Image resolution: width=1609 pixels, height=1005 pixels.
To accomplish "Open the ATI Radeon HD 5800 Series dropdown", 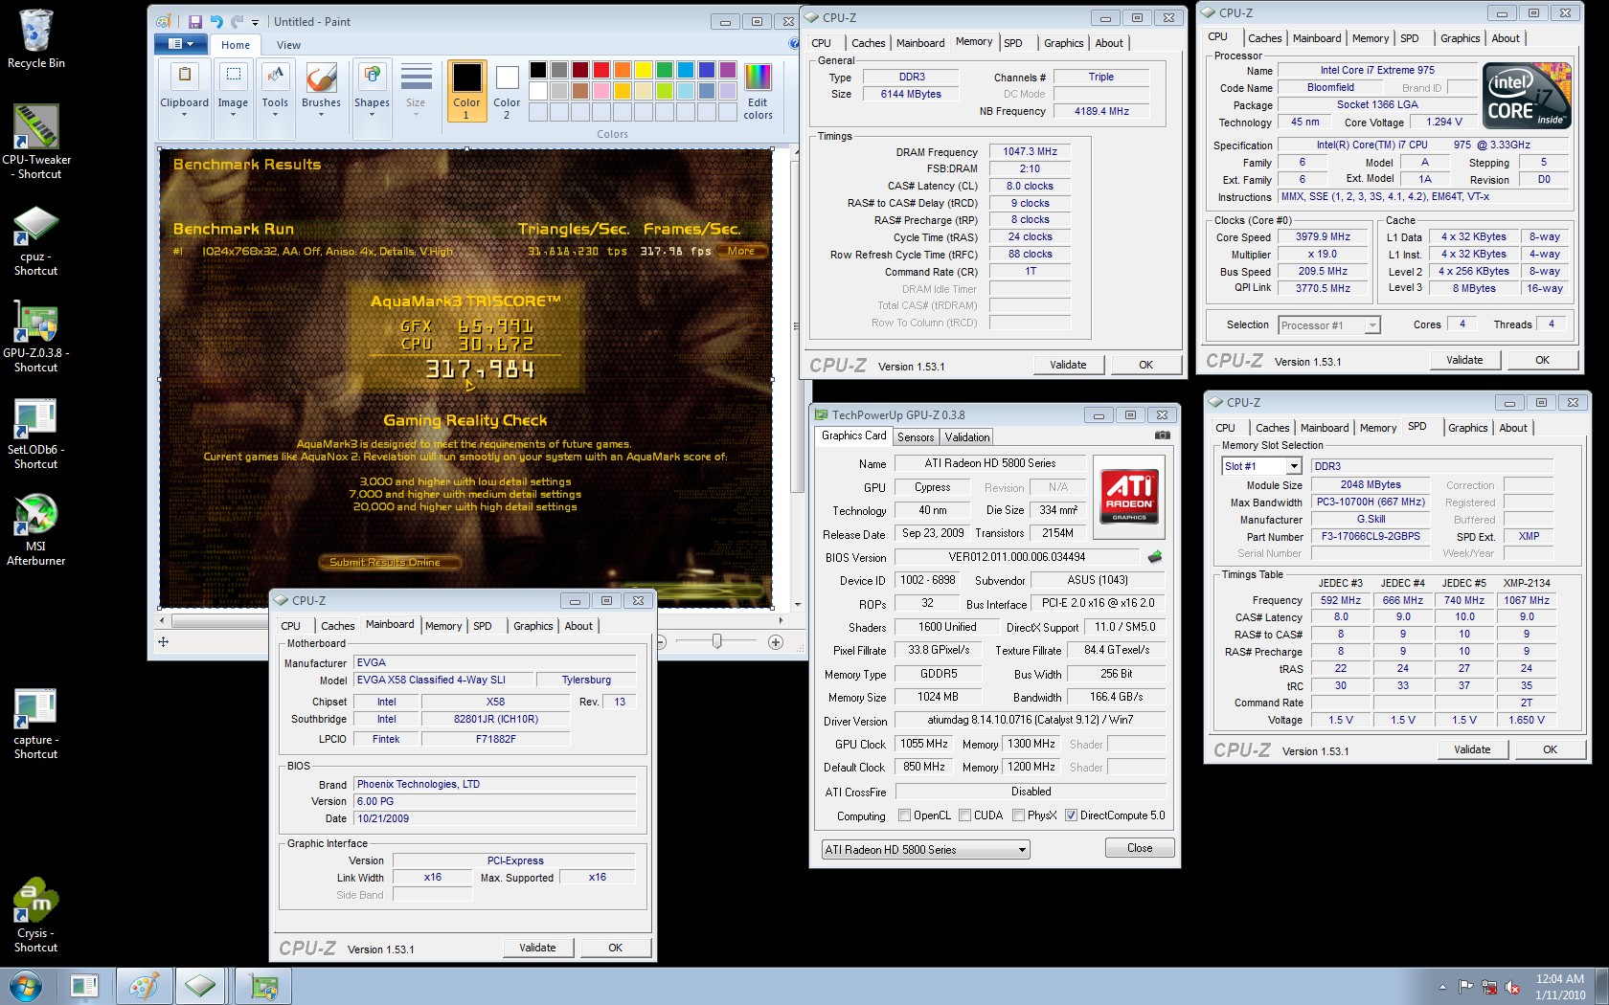I will pos(1022,850).
